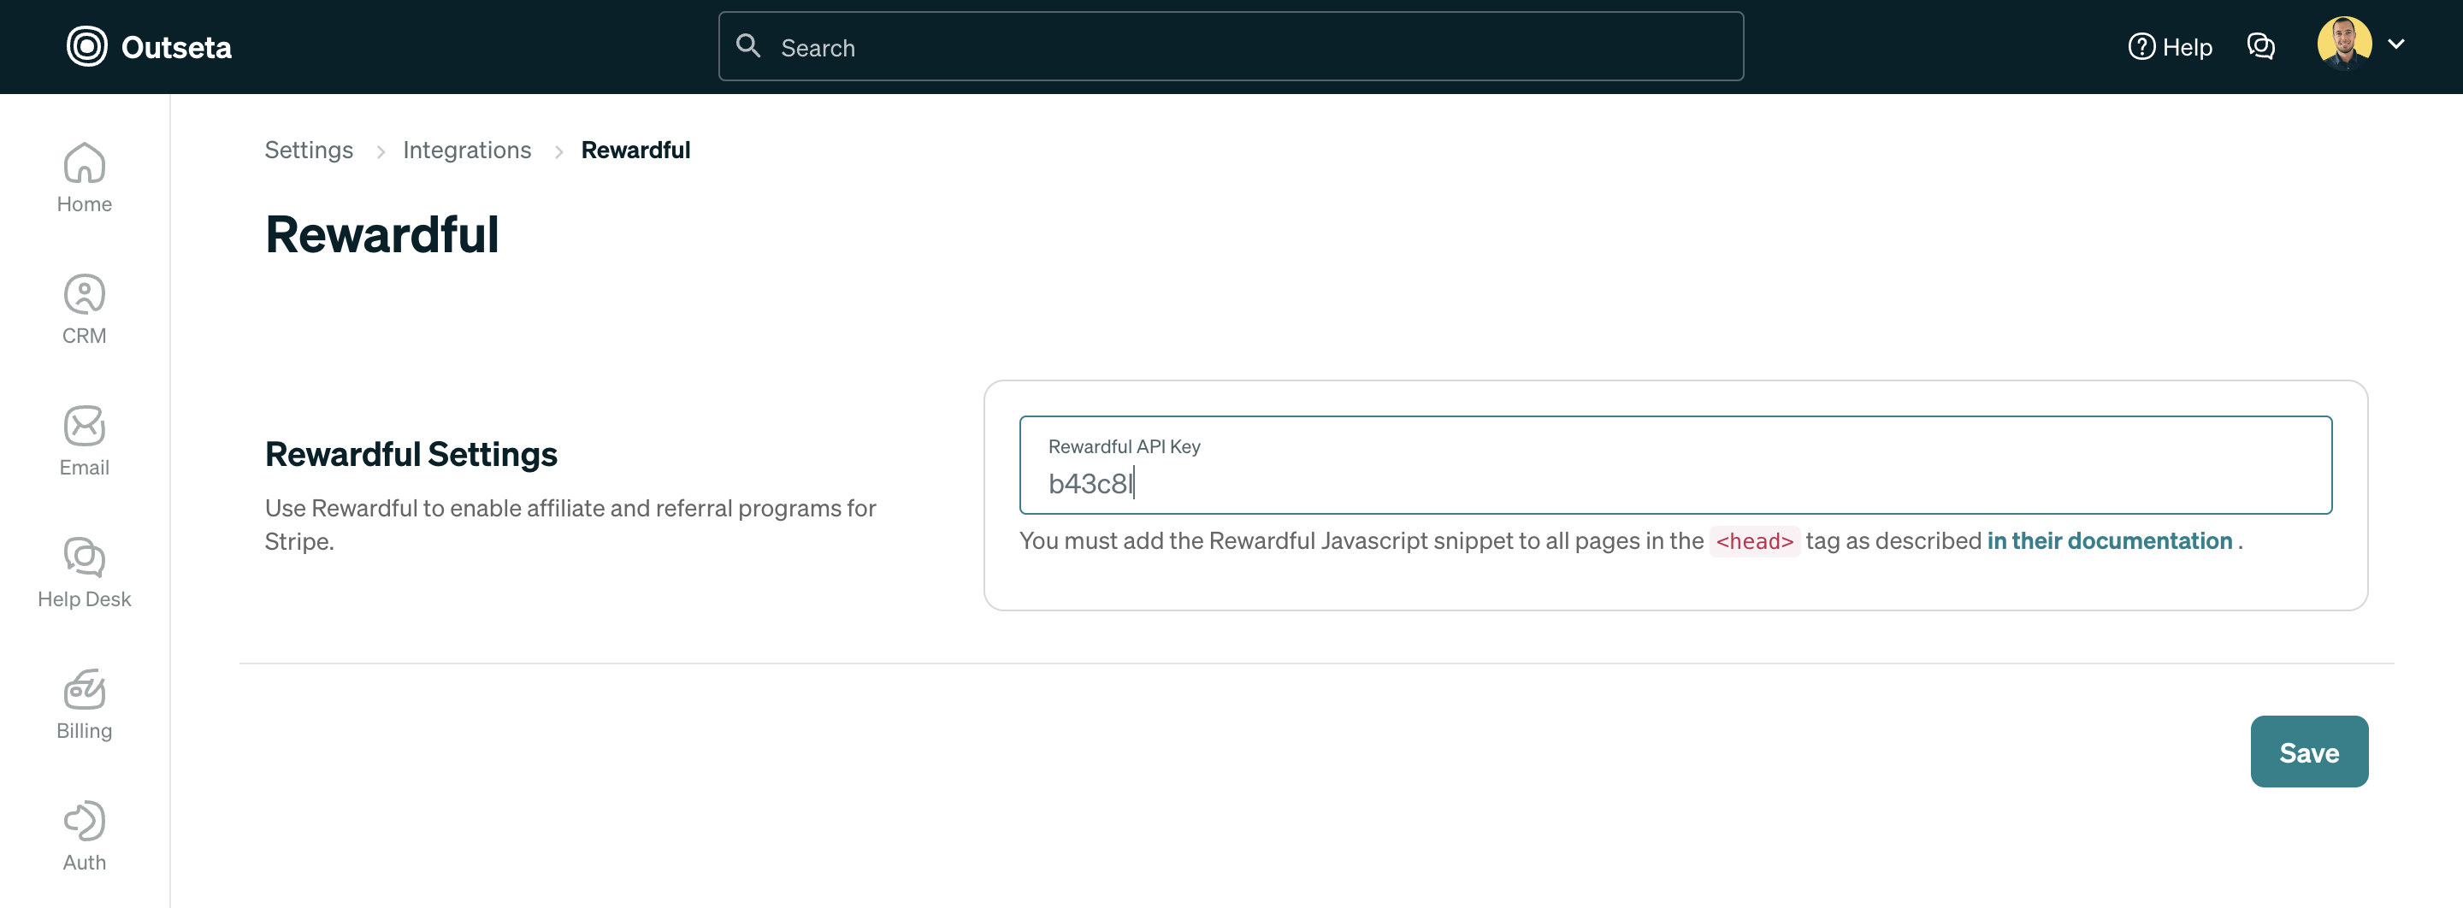Open the Auth sidebar section

click(x=84, y=836)
